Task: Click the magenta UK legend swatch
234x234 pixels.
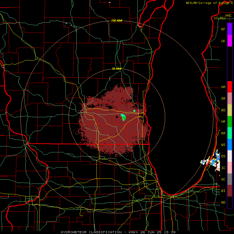Action: pyautogui.click(x=230, y=41)
